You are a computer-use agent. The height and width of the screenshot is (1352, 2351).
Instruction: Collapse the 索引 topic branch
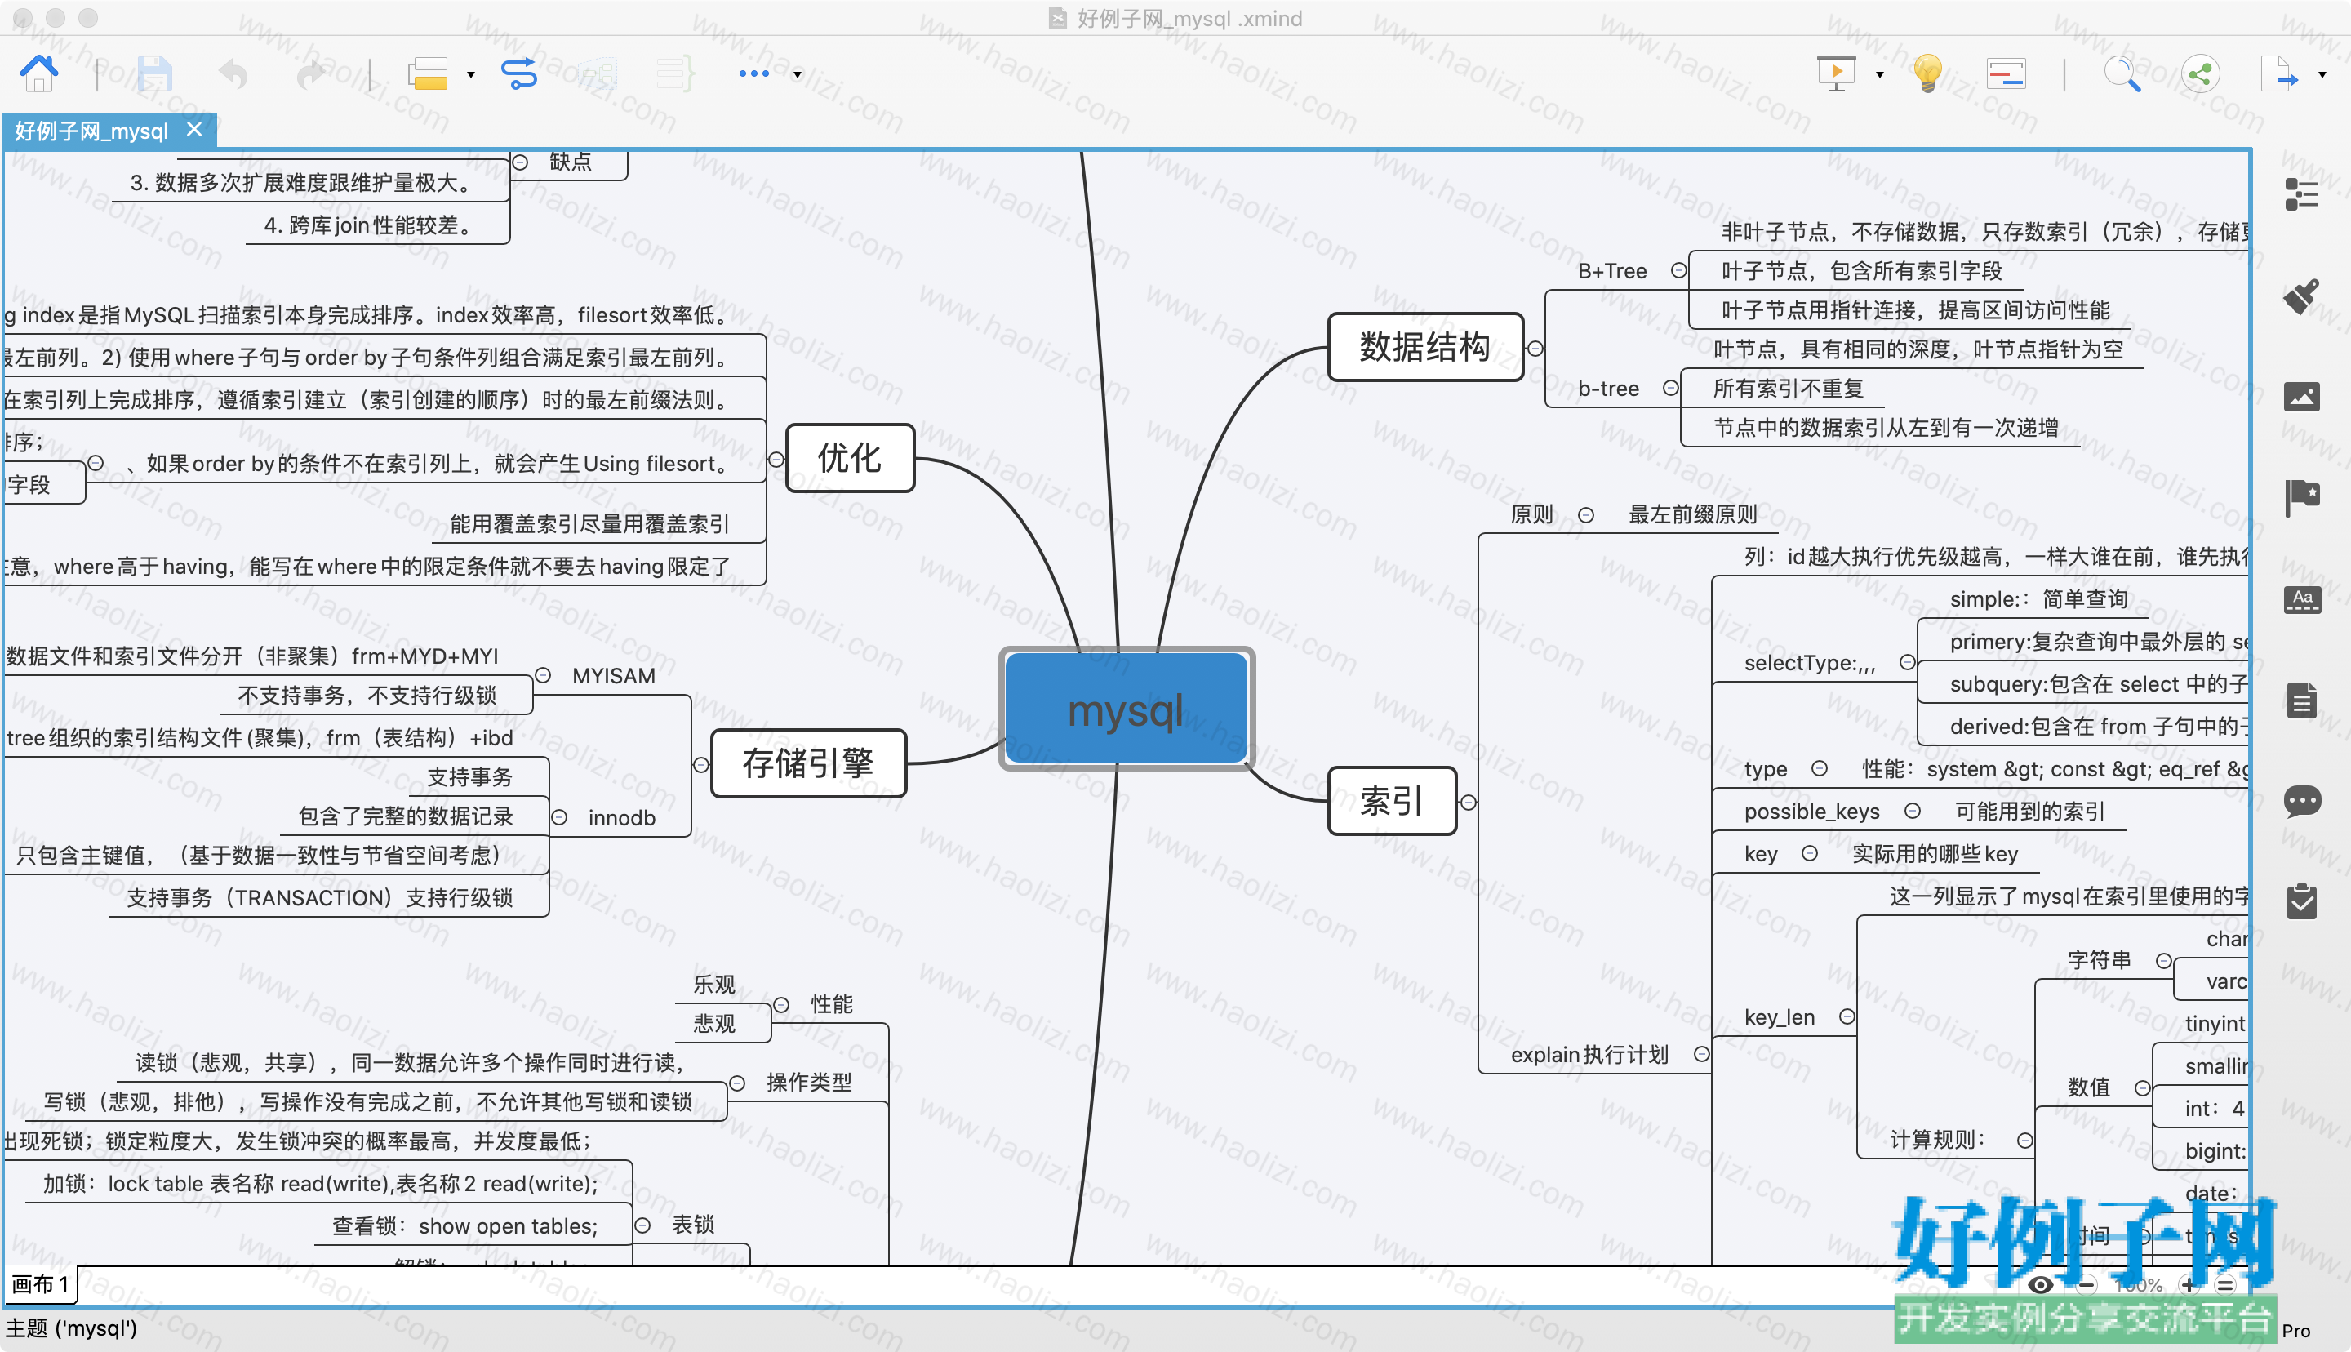point(1469,803)
